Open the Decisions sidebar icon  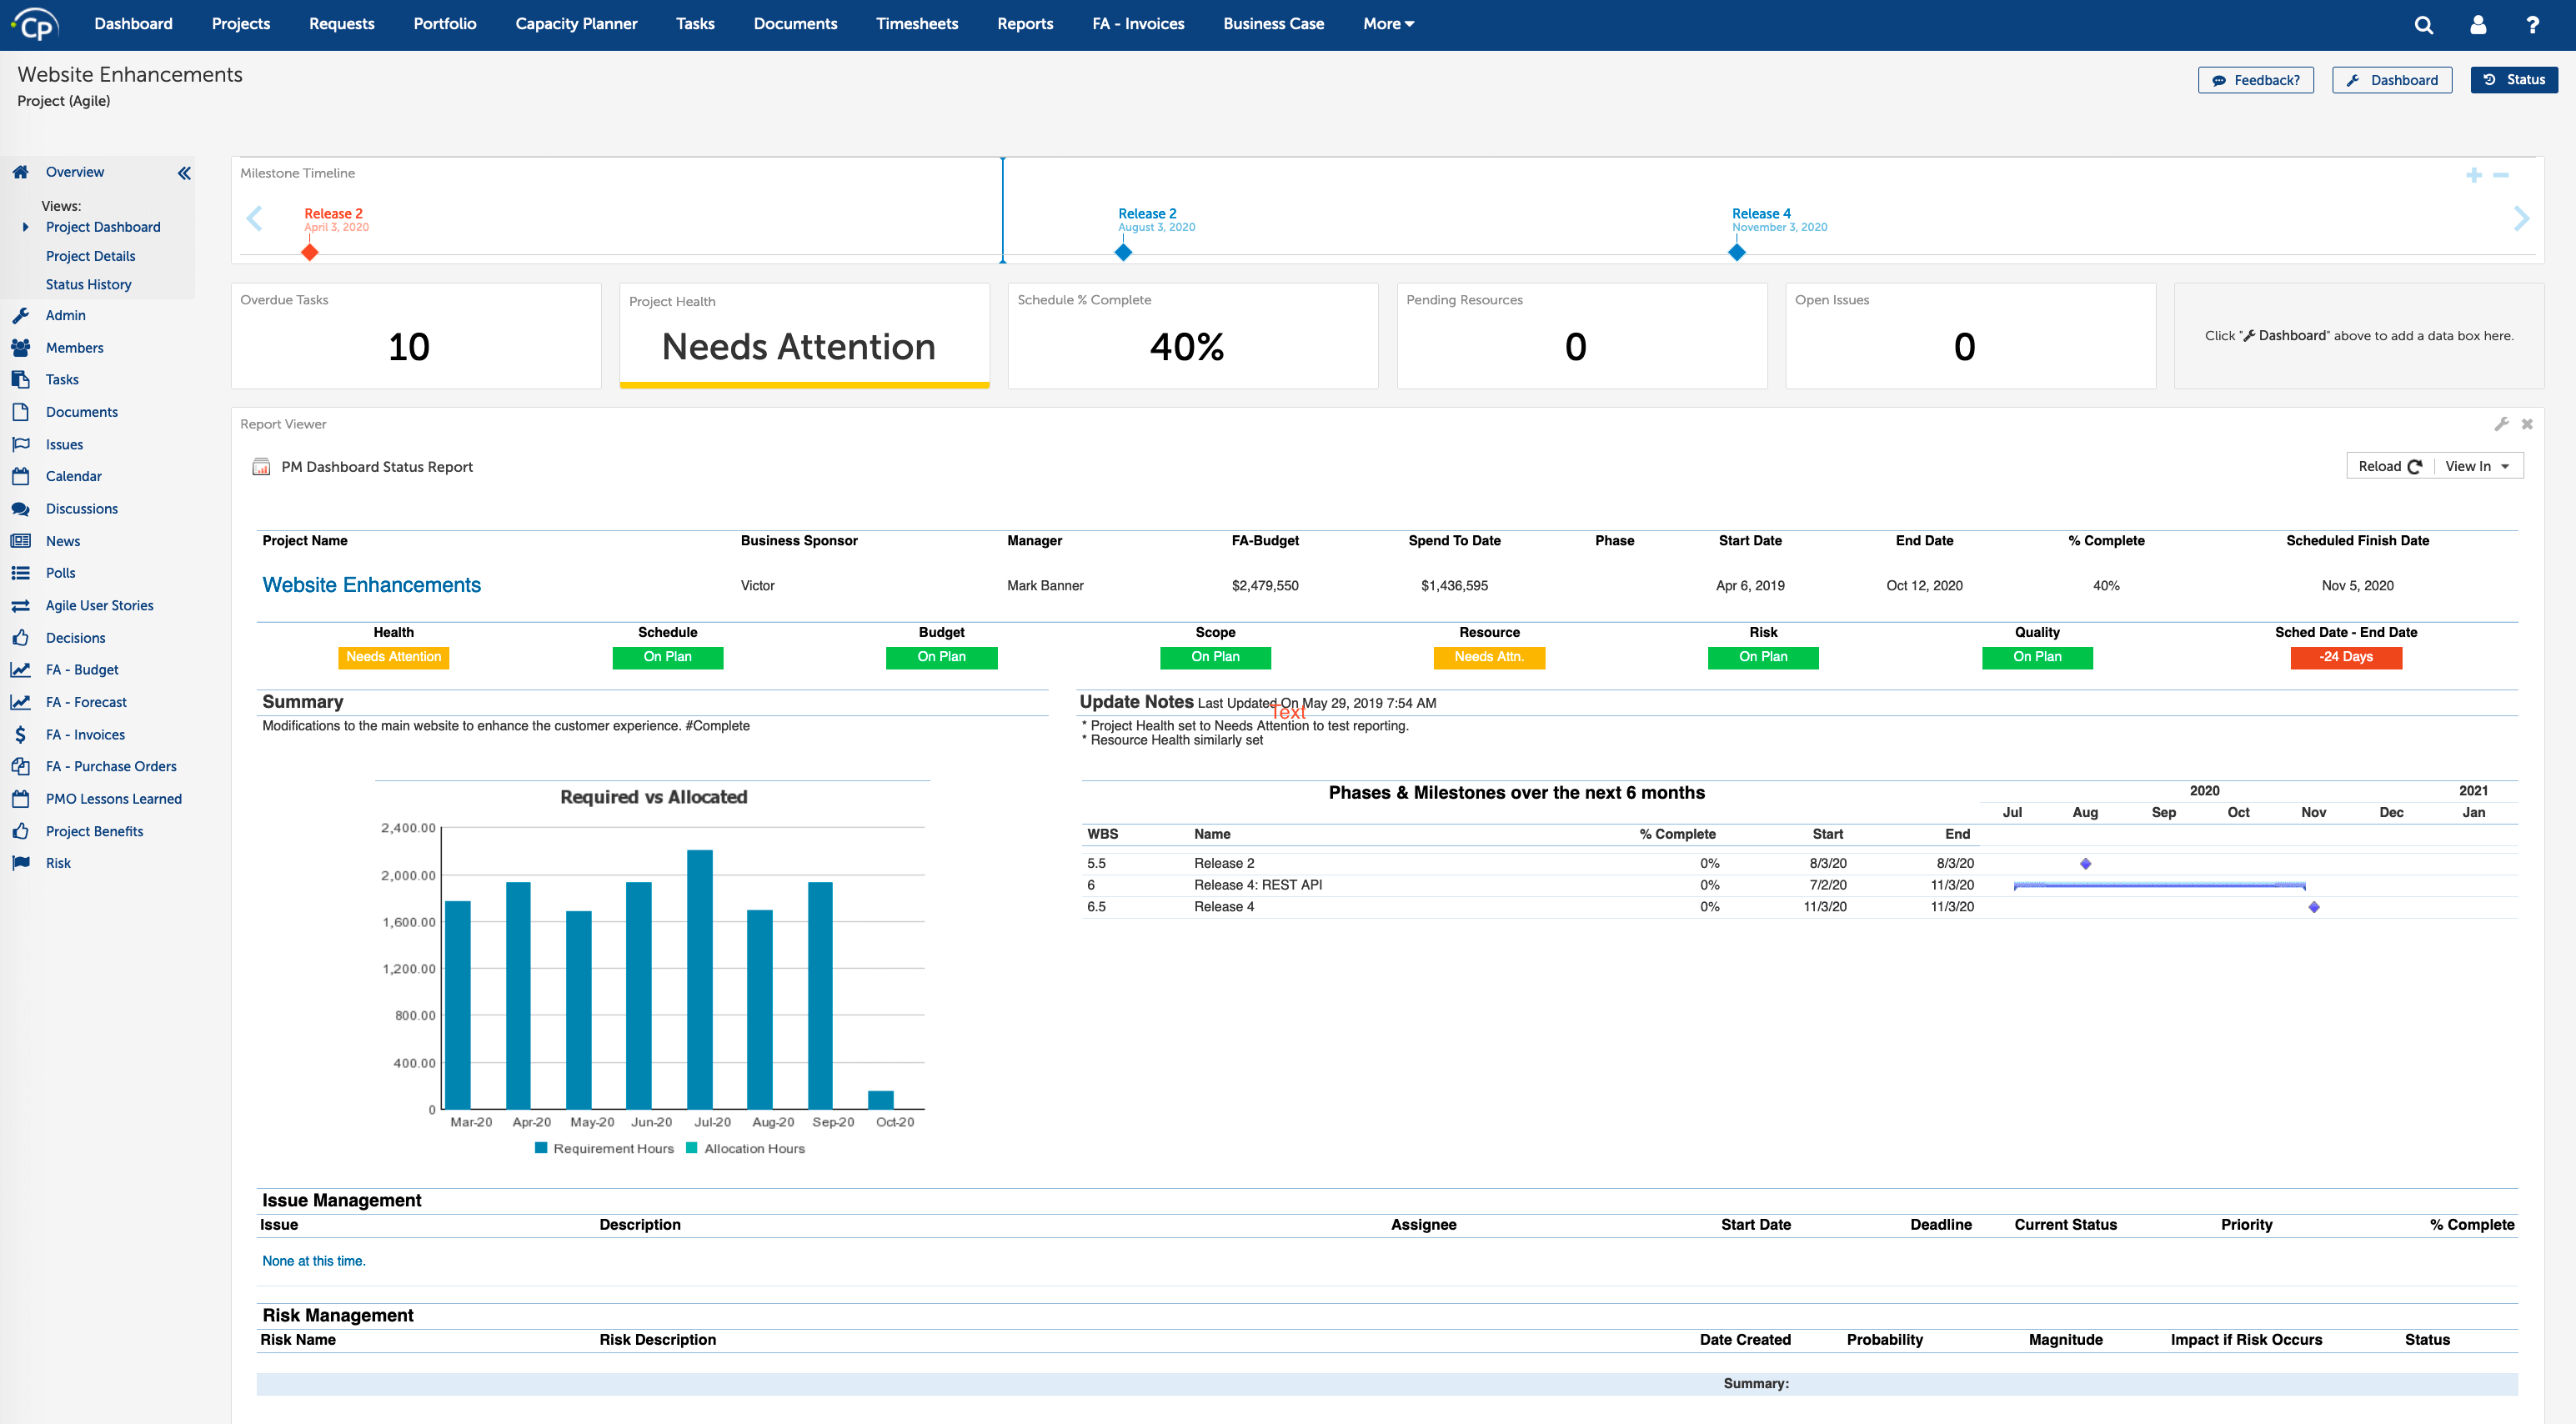point(22,637)
